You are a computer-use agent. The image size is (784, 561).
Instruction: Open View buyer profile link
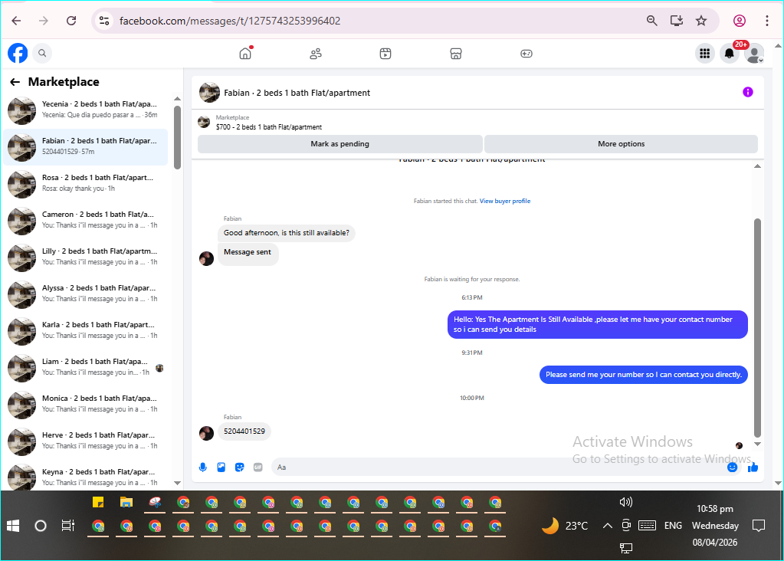[x=505, y=201]
